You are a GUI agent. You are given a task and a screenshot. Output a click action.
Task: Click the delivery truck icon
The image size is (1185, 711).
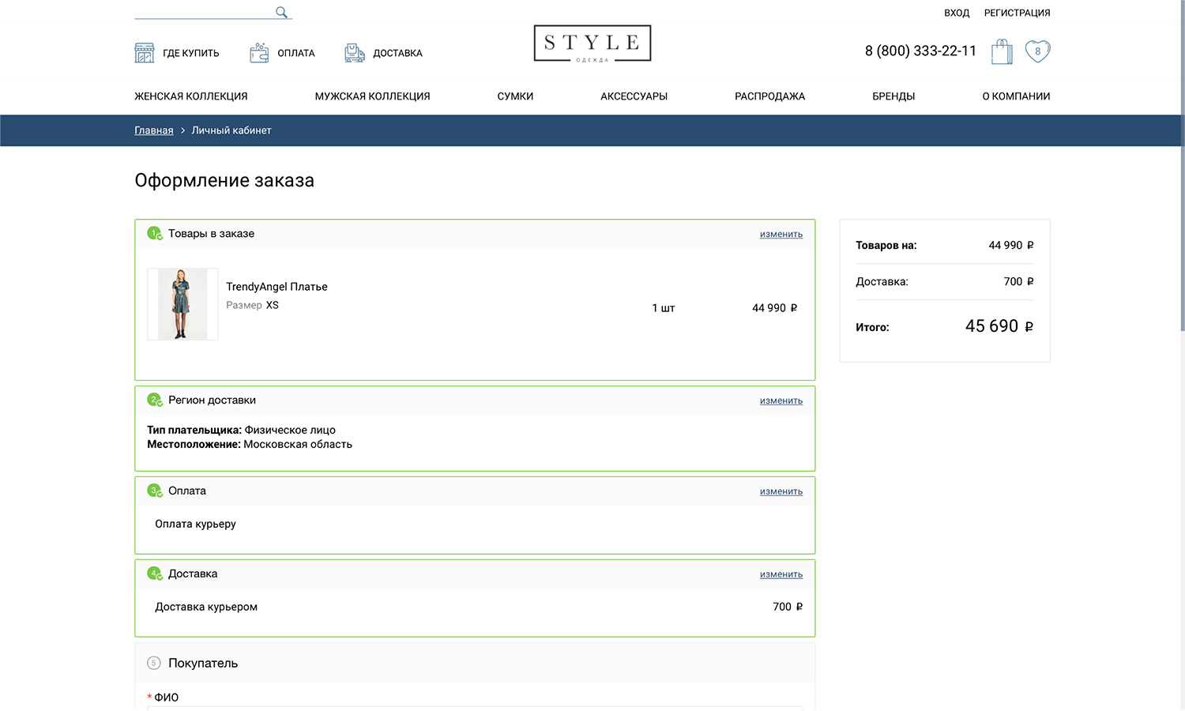point(355,53)
